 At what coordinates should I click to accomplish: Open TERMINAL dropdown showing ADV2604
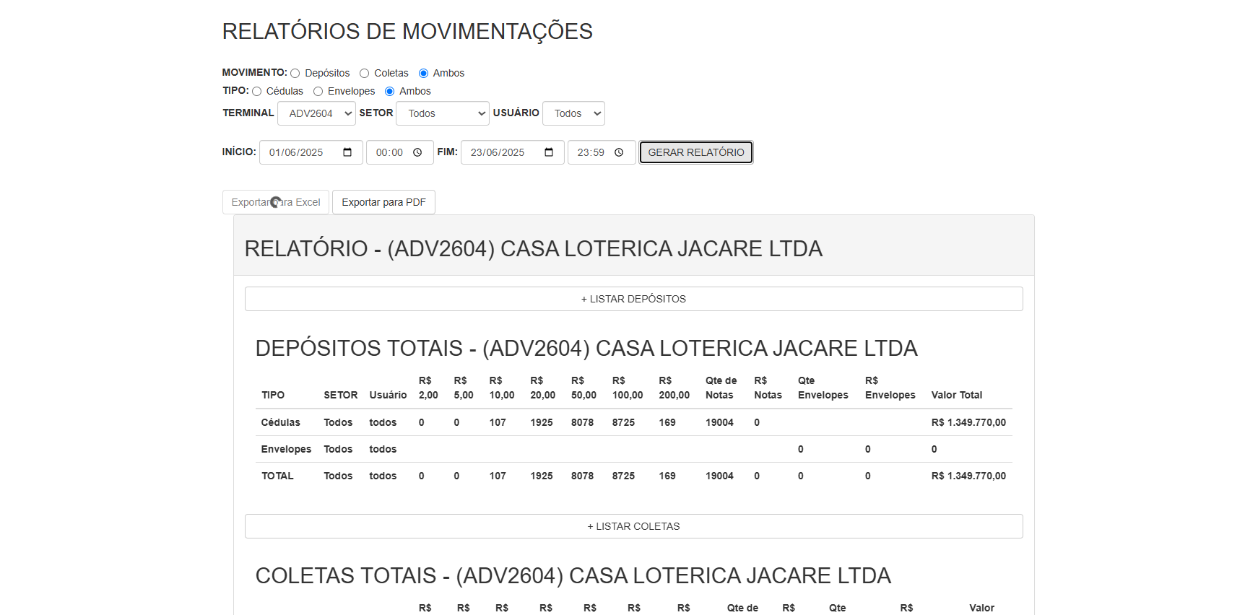click(316, 113)
